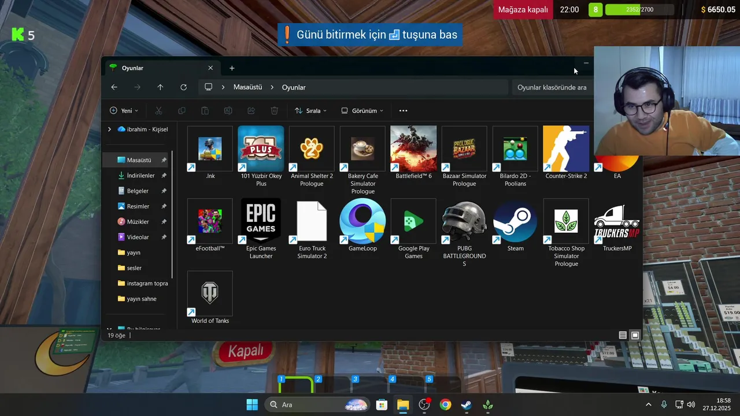Launch 101 Yüzbir Okey Plus shortcut
Screen dimensions: 740x416
[261, 157]
